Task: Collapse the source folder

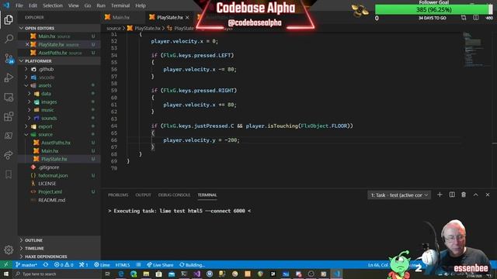Action: pyautogui.click(x=26, y=134)
